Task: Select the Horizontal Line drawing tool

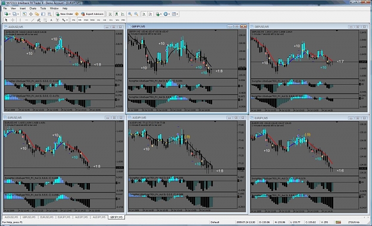Action: coord(26,20)
